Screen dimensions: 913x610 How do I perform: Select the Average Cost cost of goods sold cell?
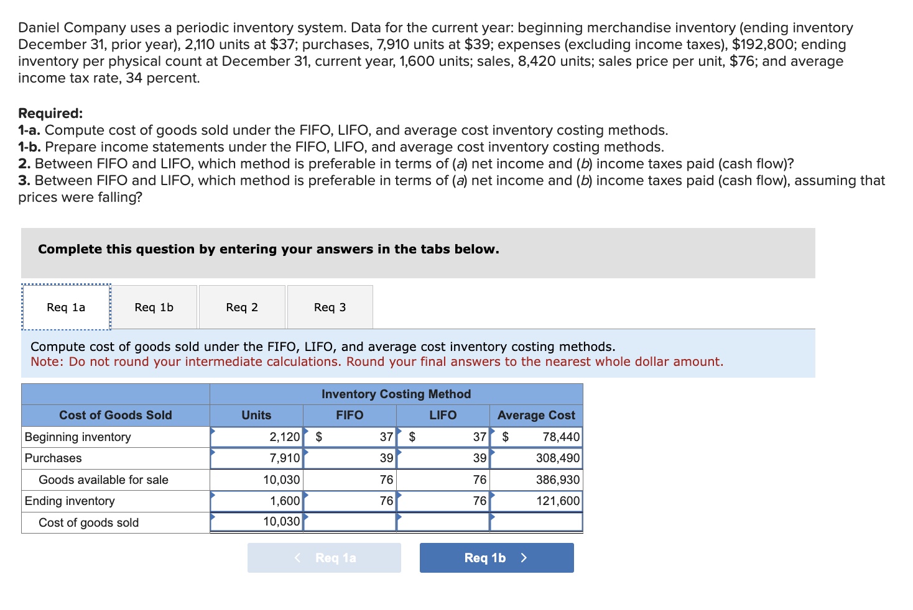(x=535, y=522)
